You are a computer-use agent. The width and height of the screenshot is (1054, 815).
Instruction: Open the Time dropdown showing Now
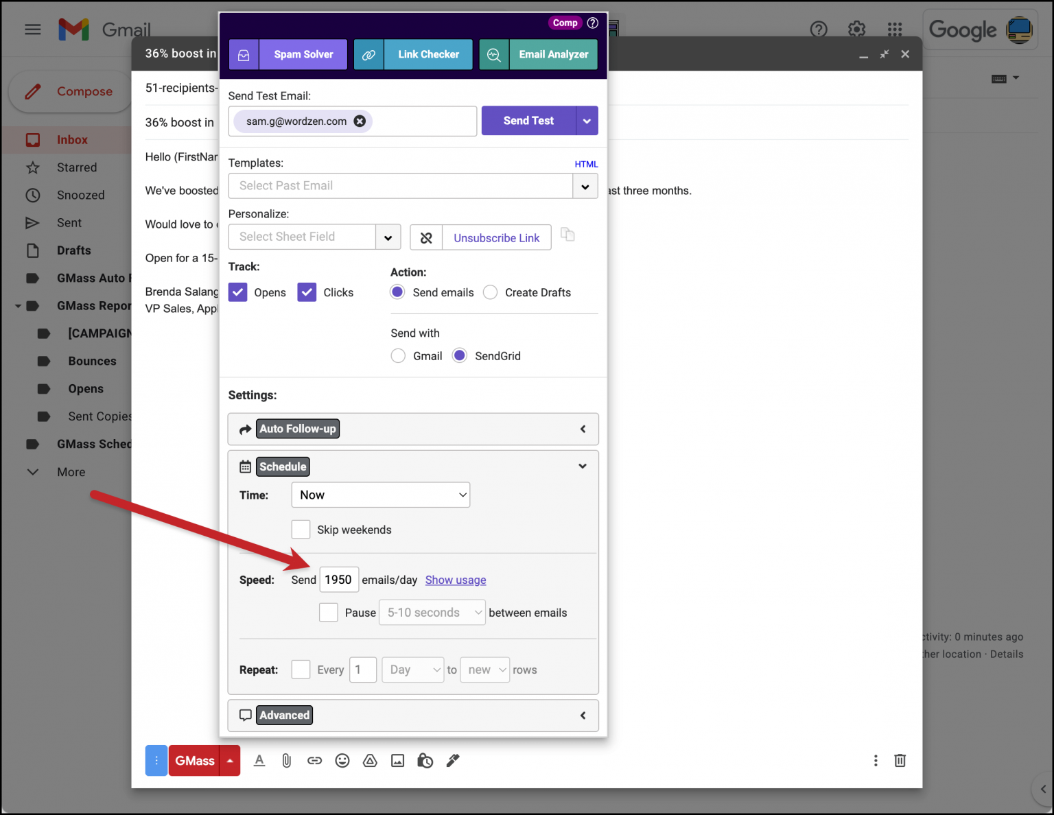380,495
